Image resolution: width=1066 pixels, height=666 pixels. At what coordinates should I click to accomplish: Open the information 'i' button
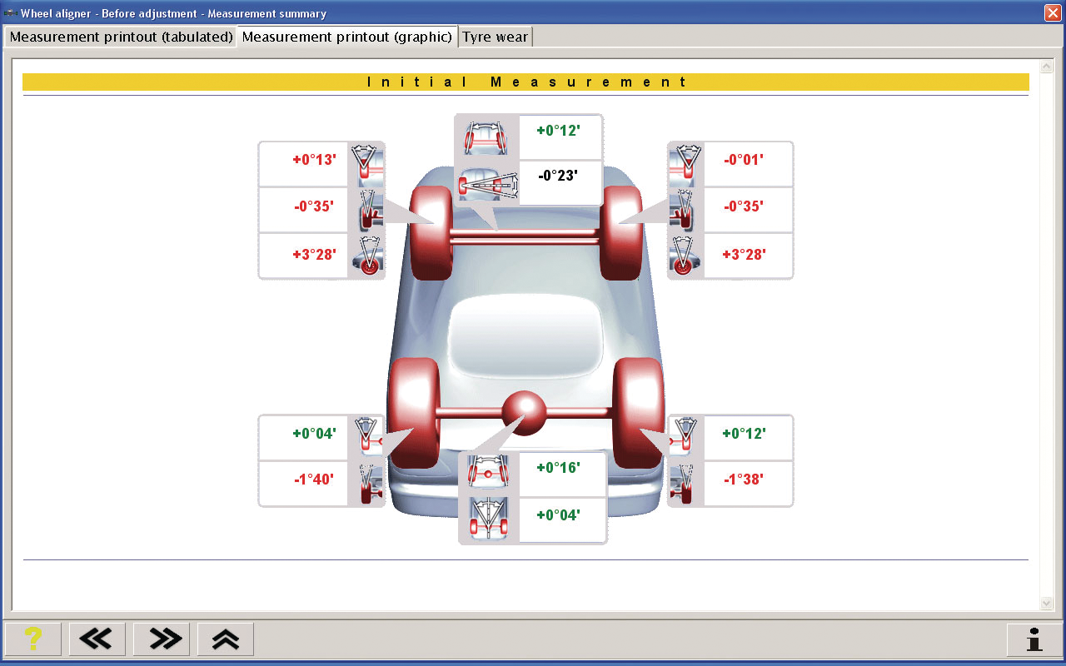click(x=1034, y=639)
